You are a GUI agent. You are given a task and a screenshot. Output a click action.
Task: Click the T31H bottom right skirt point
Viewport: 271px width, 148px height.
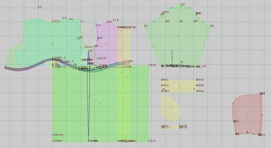(x=152, y=141)
